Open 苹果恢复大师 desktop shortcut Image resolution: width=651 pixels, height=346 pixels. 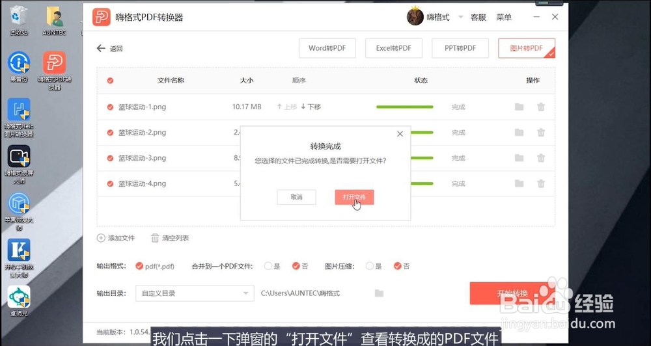(x=19, y=211)
